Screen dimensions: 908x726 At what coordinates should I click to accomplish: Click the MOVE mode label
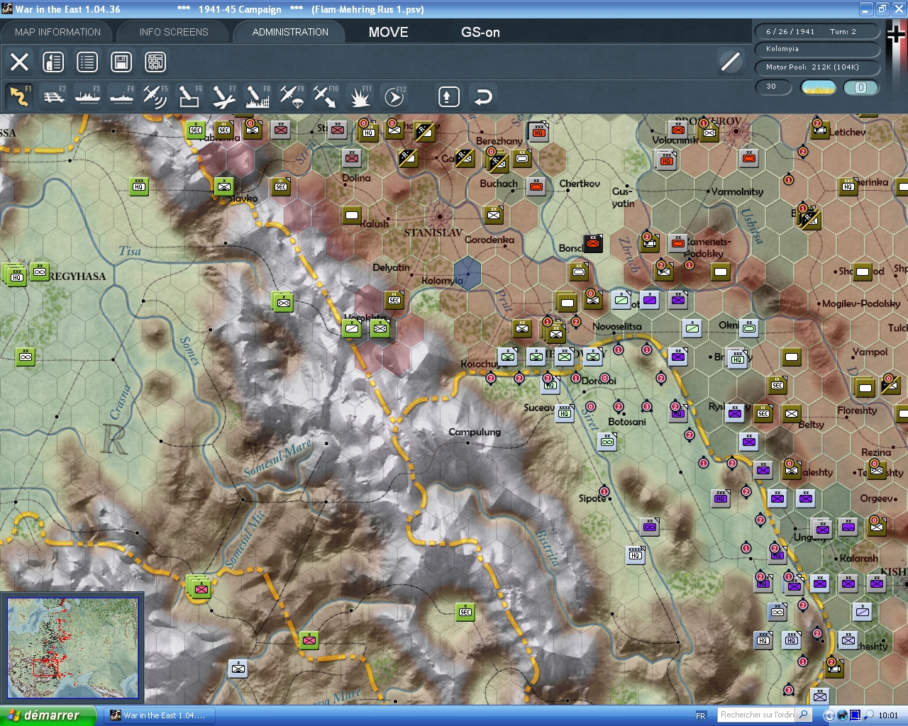[388, 32]
